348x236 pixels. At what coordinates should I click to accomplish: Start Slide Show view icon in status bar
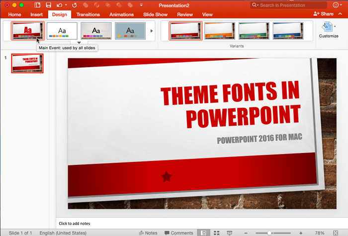tap(230, 233)
